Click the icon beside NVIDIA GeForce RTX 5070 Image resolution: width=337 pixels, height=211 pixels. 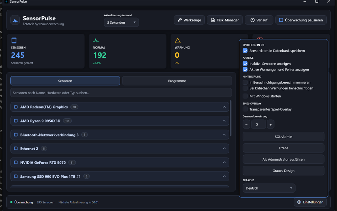coord(16,162)
